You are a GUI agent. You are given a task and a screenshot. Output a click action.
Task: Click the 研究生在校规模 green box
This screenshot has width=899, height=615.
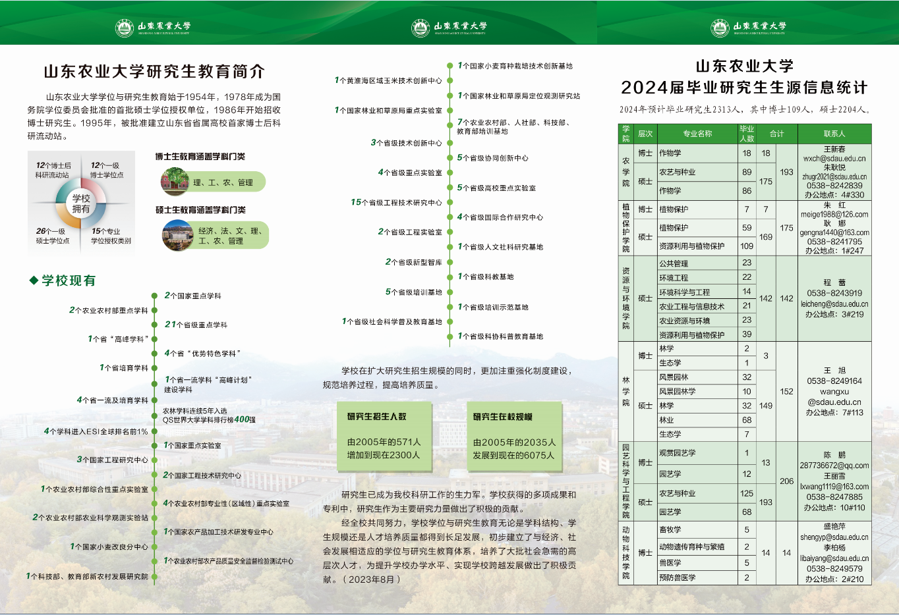coord(515,437)
